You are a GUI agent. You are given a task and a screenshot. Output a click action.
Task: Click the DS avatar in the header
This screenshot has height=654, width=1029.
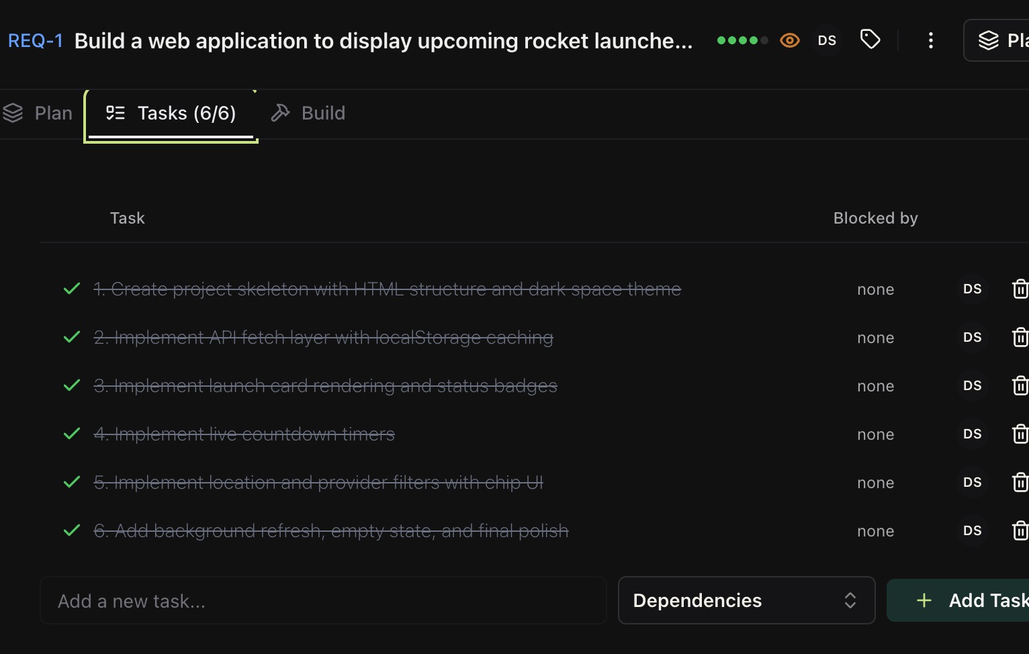tap(827, 40)
